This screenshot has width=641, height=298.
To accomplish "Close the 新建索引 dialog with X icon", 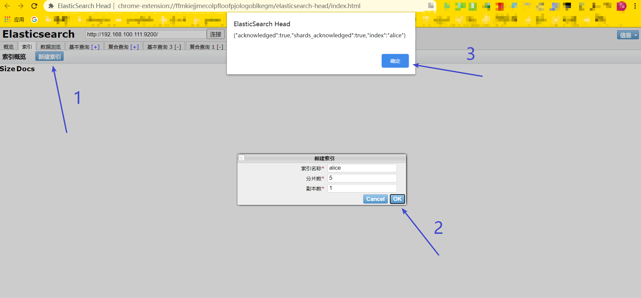I will [x=242, y=158].
